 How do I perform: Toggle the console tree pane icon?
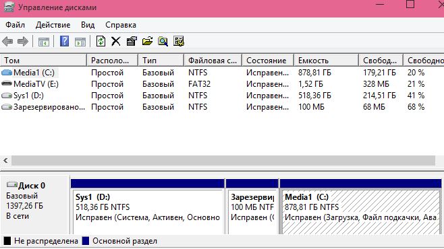(44, 42)
